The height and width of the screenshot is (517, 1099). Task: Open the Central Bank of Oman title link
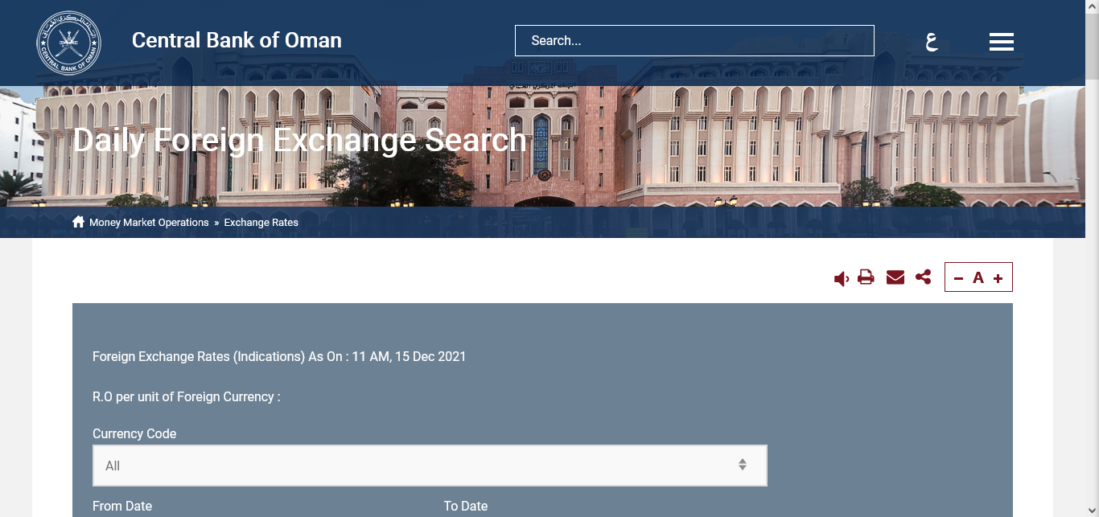(237, 40)
